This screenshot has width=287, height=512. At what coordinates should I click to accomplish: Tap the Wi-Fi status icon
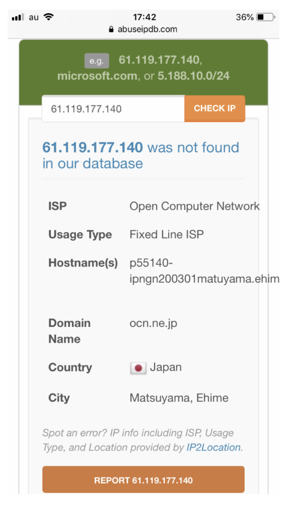coord(49,17)
